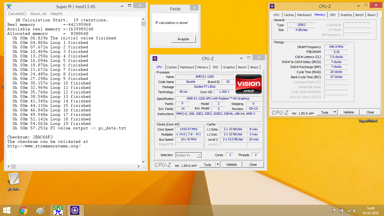Screen dimensions: 384x216
Task: Select SPD tab in CPU-Z CPU window
Action: click(x=216, y=67)
